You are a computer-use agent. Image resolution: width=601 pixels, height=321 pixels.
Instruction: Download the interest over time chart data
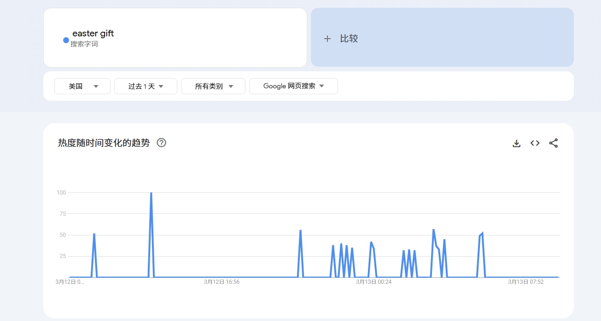(517, 143)
